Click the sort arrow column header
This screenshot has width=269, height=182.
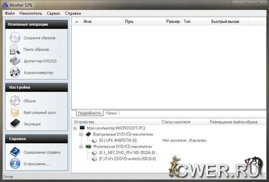[x=77, y=22]
